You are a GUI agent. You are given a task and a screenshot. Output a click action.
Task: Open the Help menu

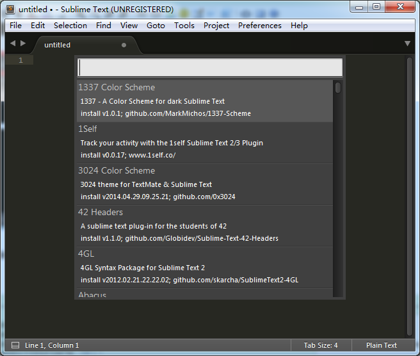coord(299,26)
